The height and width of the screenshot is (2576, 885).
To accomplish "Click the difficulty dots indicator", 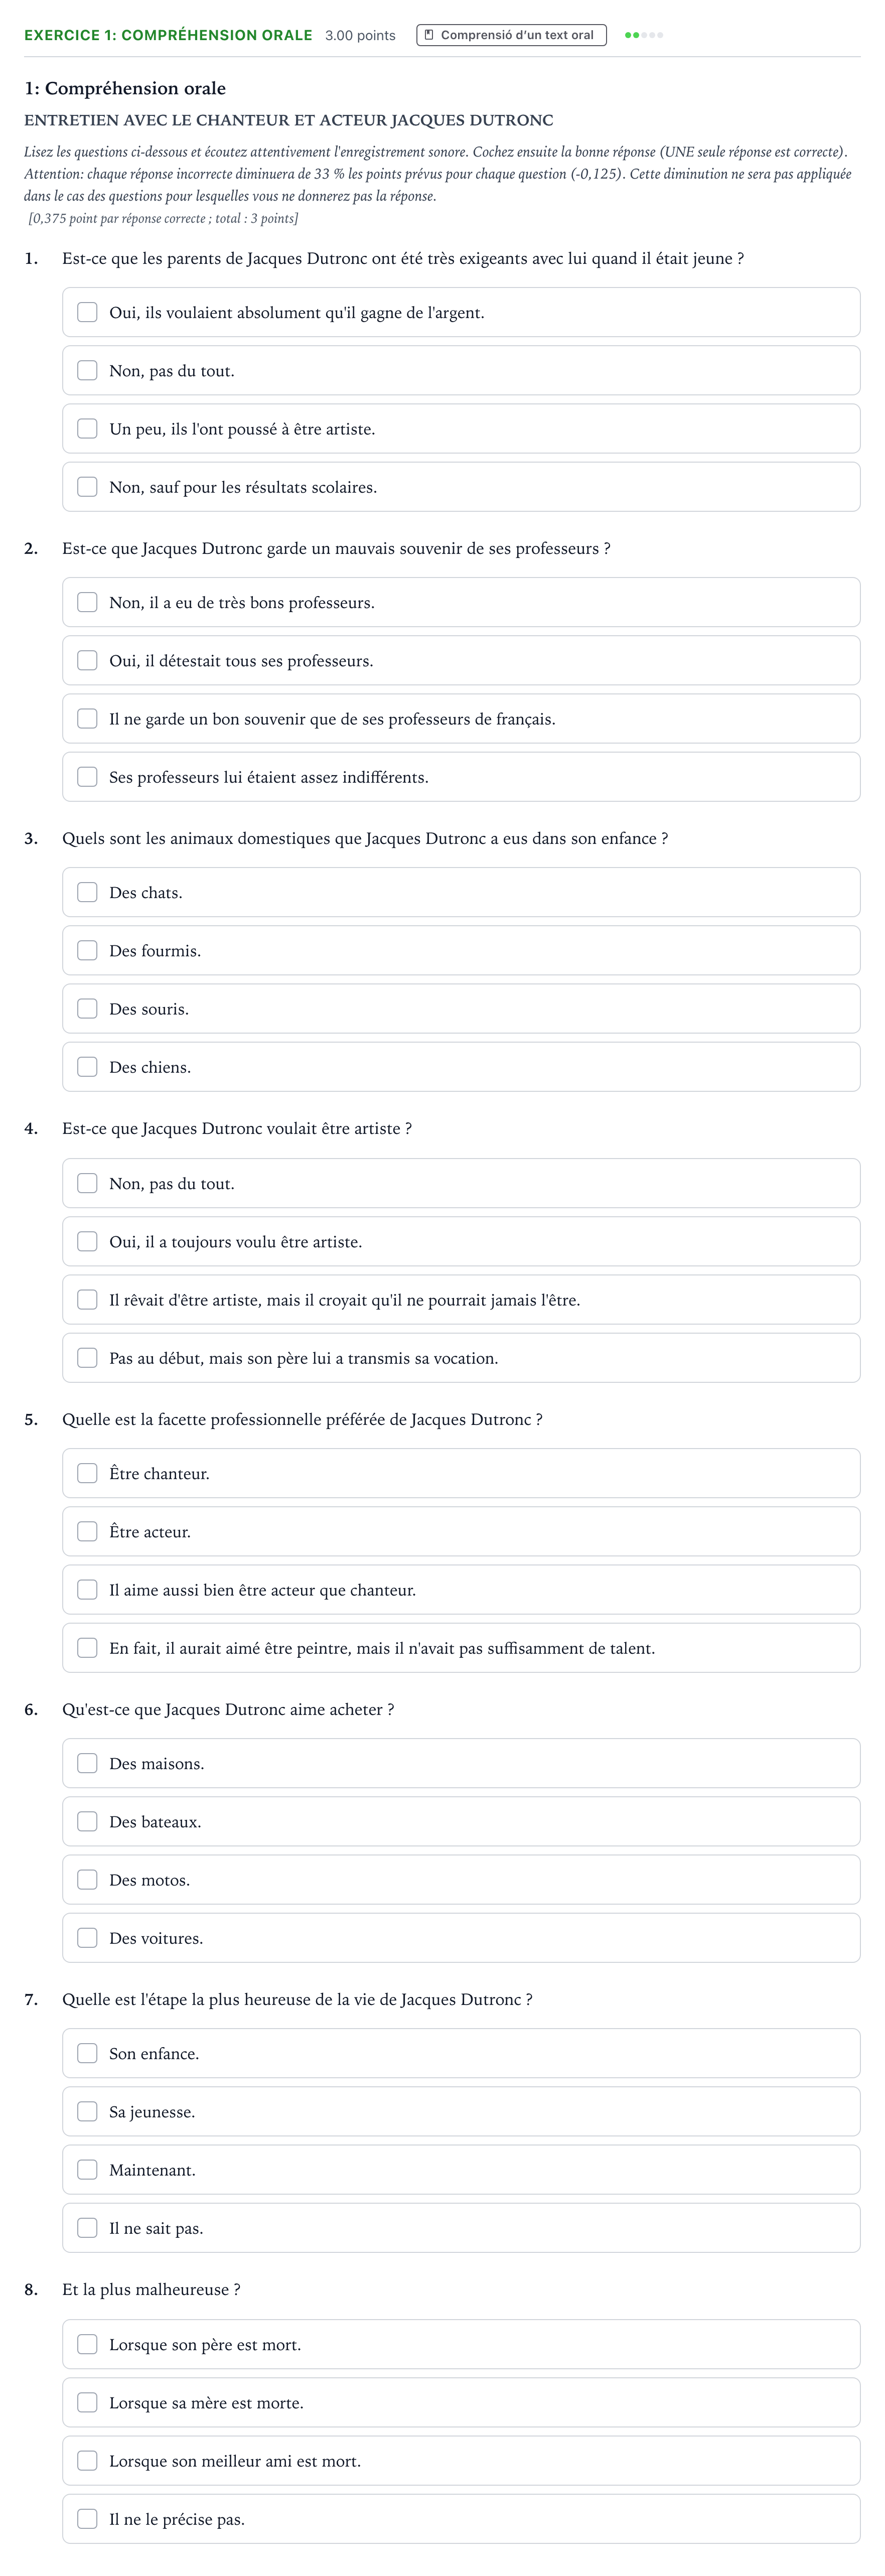I will (644, 35).
